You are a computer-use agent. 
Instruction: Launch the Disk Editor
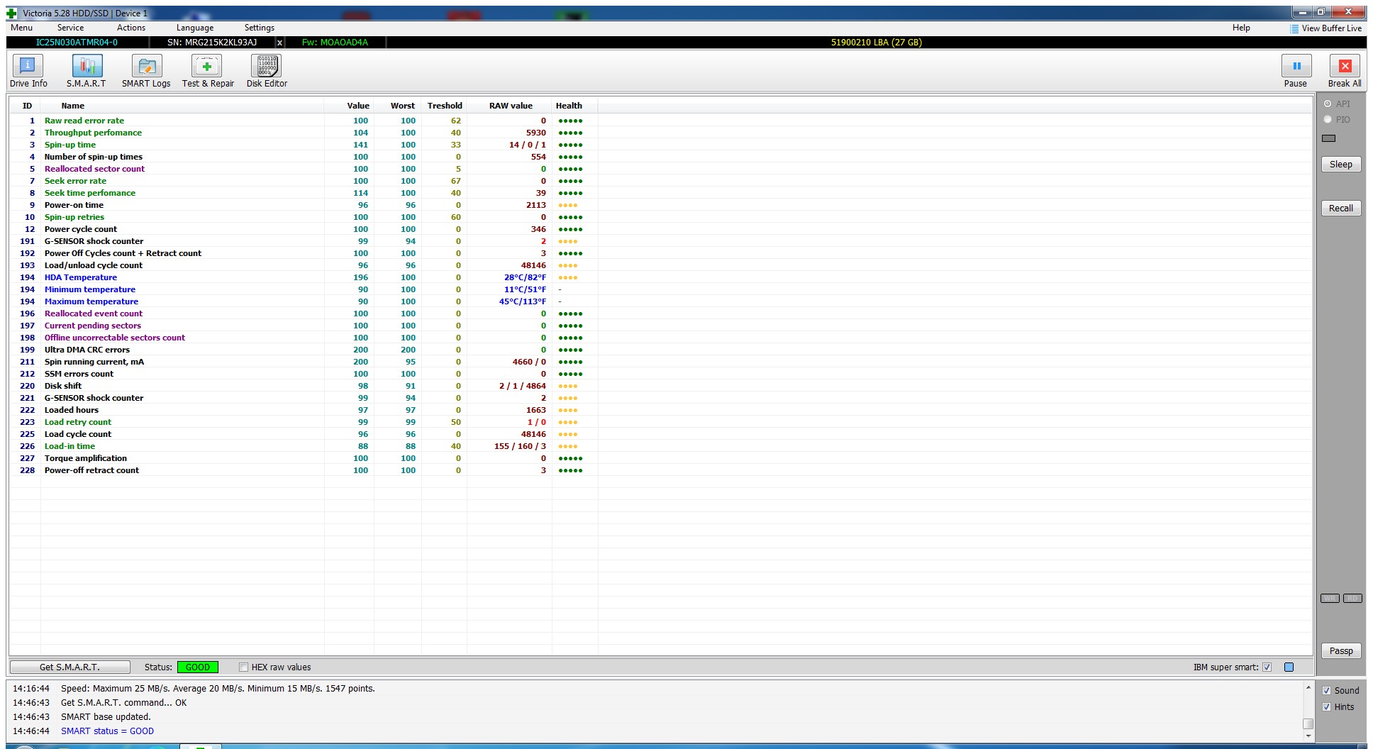point(267,72)
